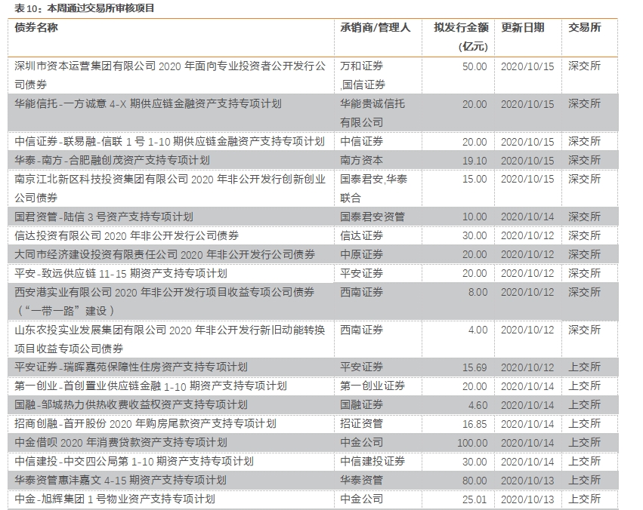Click the '华能信托-一方诚意 4-X 期' row name
Screen dimensions: 643x510
[x=148, y=103]
